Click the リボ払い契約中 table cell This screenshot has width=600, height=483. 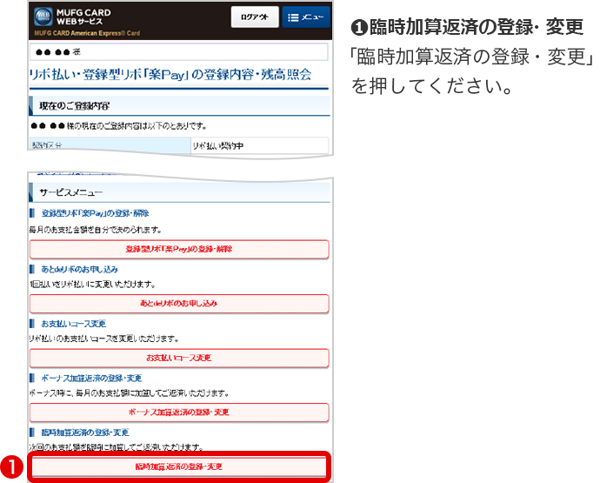point(259,145)
